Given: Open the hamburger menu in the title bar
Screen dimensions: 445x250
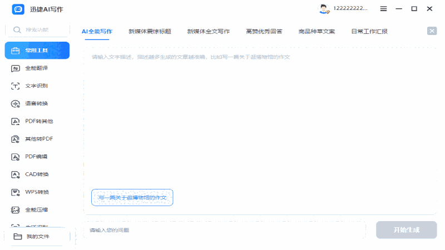Looking at the screenshot, I should (383, 9).
